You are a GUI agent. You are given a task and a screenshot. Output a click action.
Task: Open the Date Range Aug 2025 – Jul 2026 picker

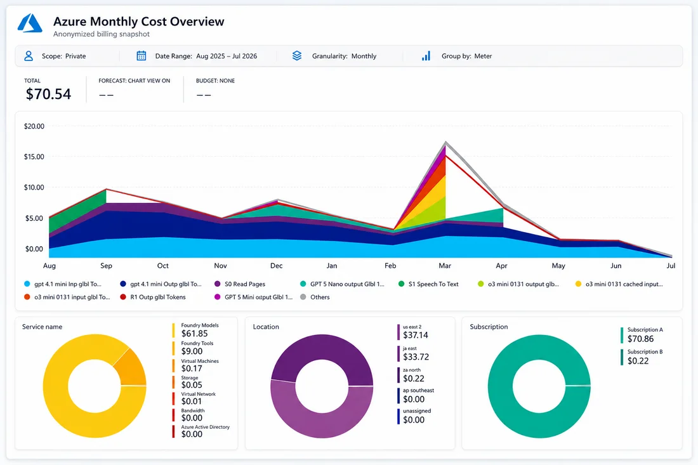[206, 56]
